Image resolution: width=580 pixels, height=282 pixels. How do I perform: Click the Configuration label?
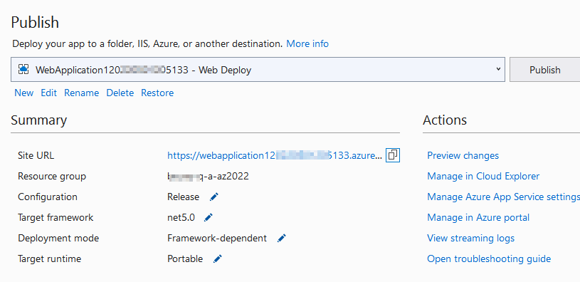[48, 197]
